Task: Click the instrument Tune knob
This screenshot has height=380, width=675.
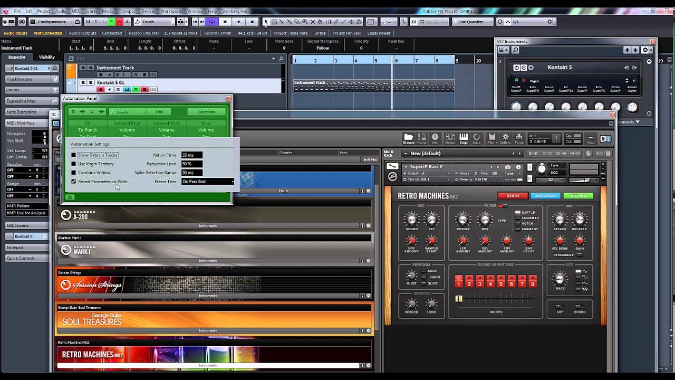Action: 542,169
